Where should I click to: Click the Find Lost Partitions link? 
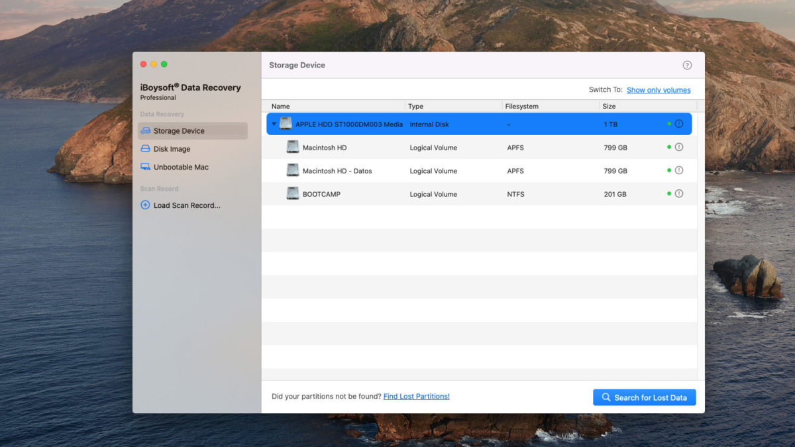(x=416, y=396)
